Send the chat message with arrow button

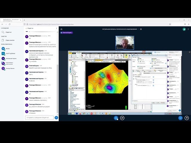(x=56, y=117)
